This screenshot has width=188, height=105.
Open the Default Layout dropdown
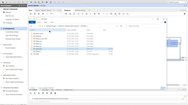tap(177, 2)
